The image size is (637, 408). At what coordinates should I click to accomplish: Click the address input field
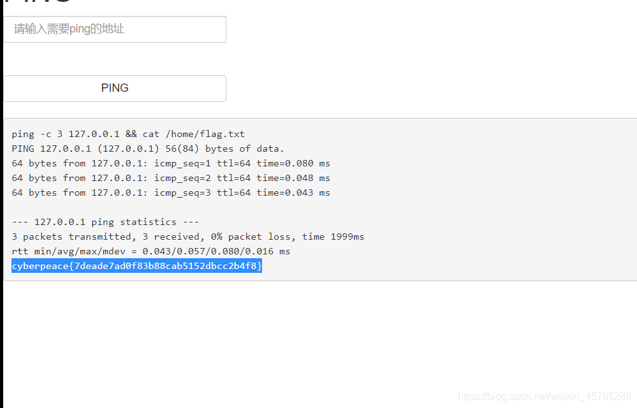[115, 29]
